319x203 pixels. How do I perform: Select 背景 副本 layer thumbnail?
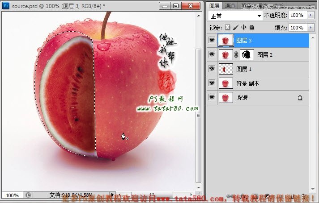[x=225, y=83]
